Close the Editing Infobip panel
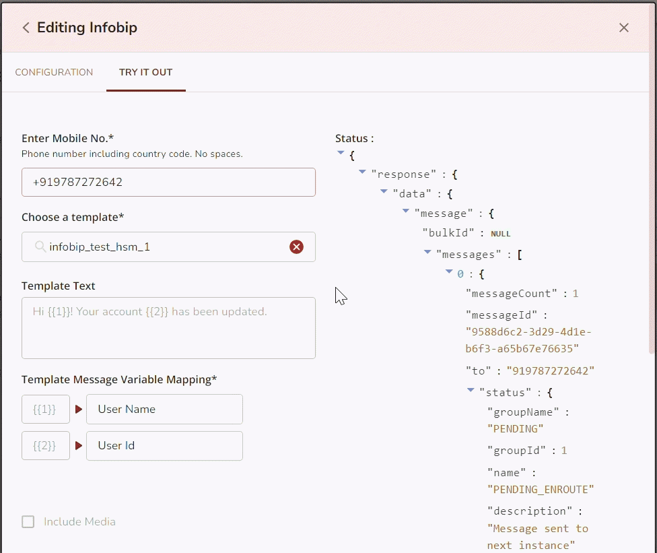 (x=624, y=28)
